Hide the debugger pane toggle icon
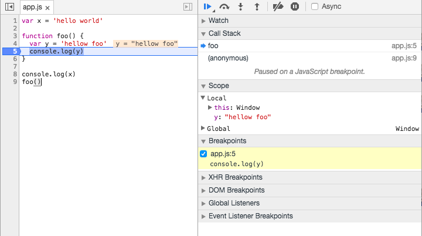Viewport: 422px width, 236px height. [x=188, y=7]
